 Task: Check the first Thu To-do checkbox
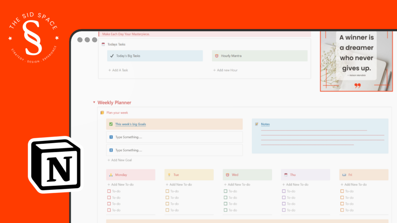pyautogui.click(x=284, y=191)
